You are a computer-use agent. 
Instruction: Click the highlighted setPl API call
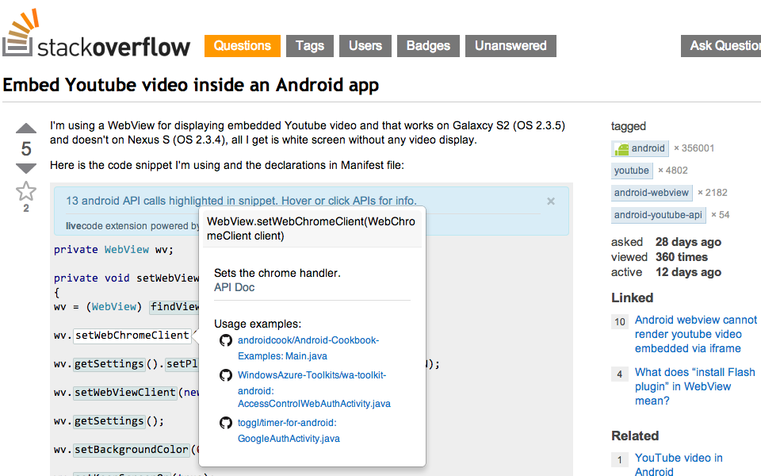pos(182,364)
